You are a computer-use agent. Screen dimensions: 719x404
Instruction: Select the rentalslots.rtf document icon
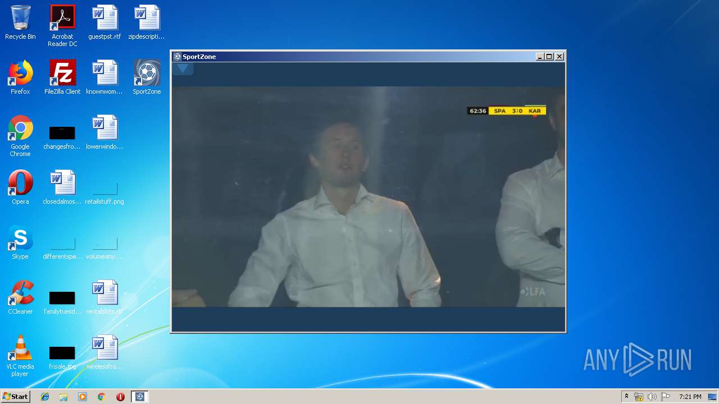tap(104, 298)
